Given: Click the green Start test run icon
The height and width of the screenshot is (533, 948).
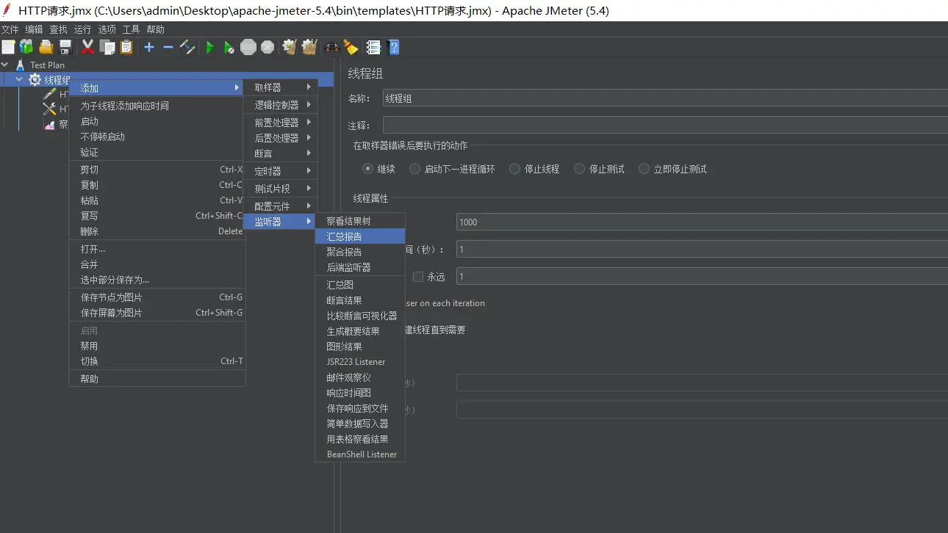Looking at the screenshot, I should (210, 48).
